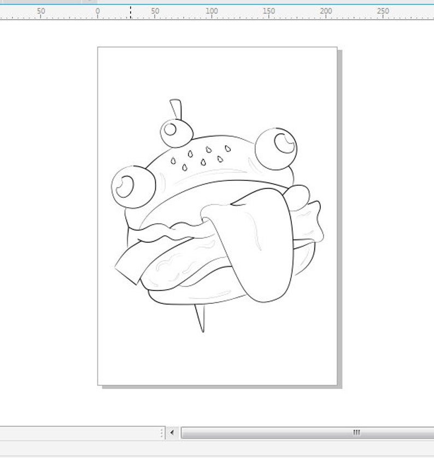Select the lettuce piece on right side
The image size is (434, 458).
coord(308,222)
